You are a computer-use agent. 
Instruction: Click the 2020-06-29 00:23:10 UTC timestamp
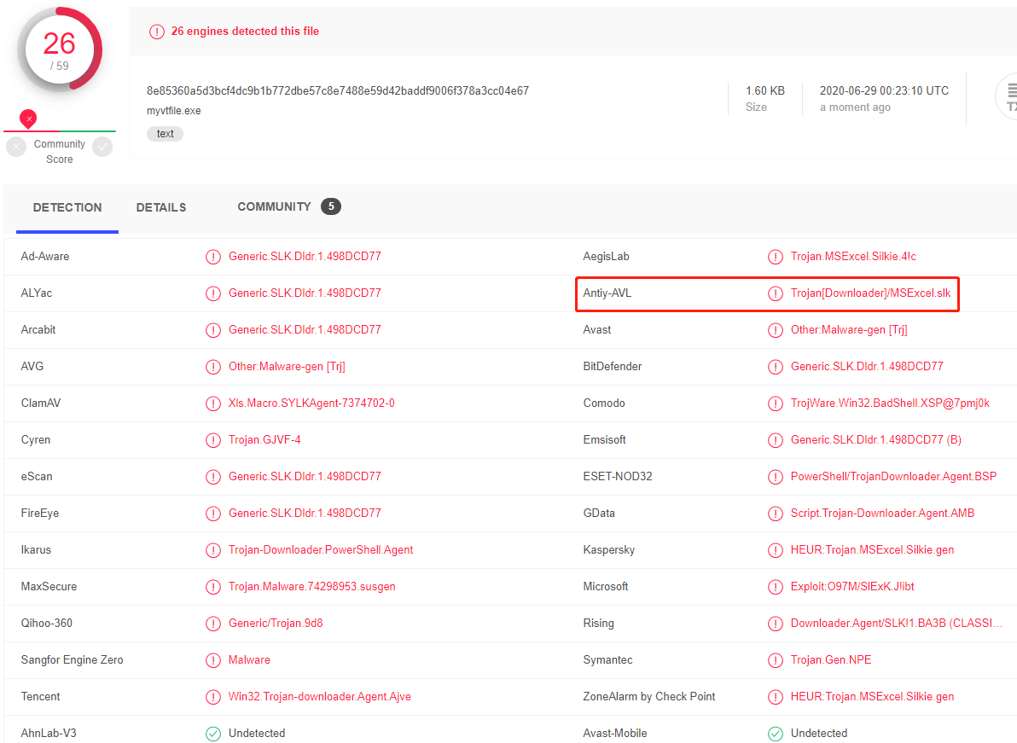coord(884,90)
